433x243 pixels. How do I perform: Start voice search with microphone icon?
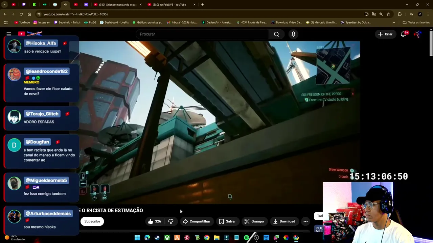[x=293, y=34]
